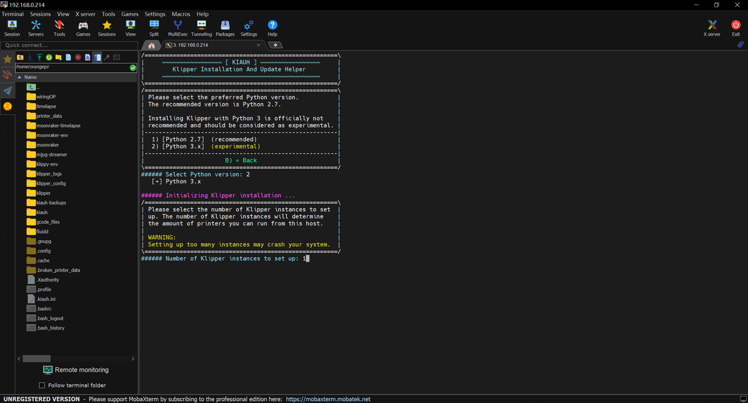Open the Macros menu
This screenshot has width=748, height=403.
click(181, 14)
